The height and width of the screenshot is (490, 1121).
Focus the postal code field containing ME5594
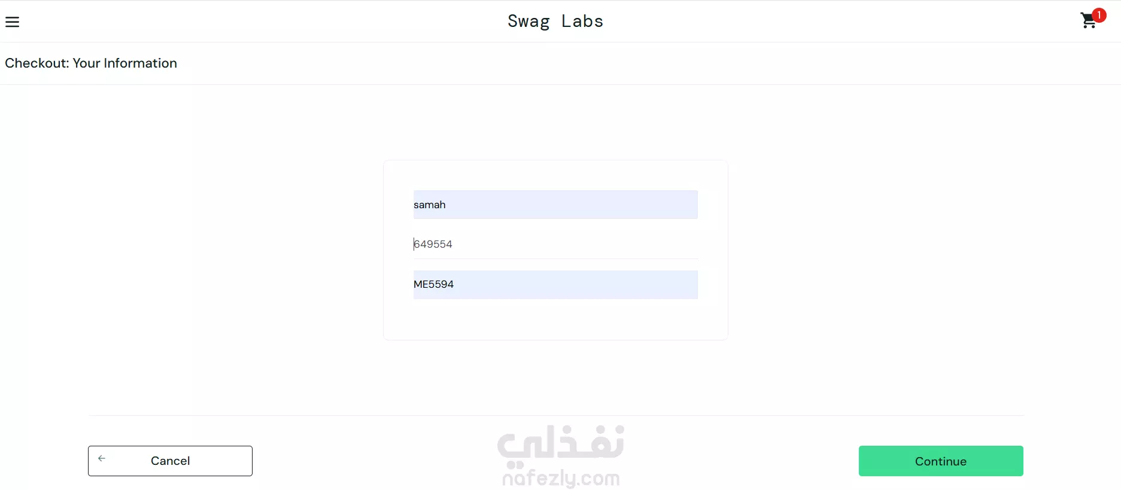pyautogui.click(x=555, y=284)
